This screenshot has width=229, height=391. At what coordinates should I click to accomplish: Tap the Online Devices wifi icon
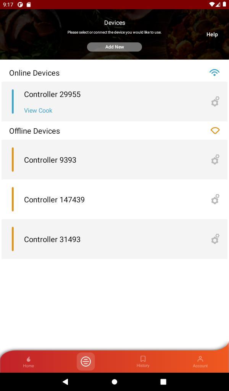coord(214,73)
